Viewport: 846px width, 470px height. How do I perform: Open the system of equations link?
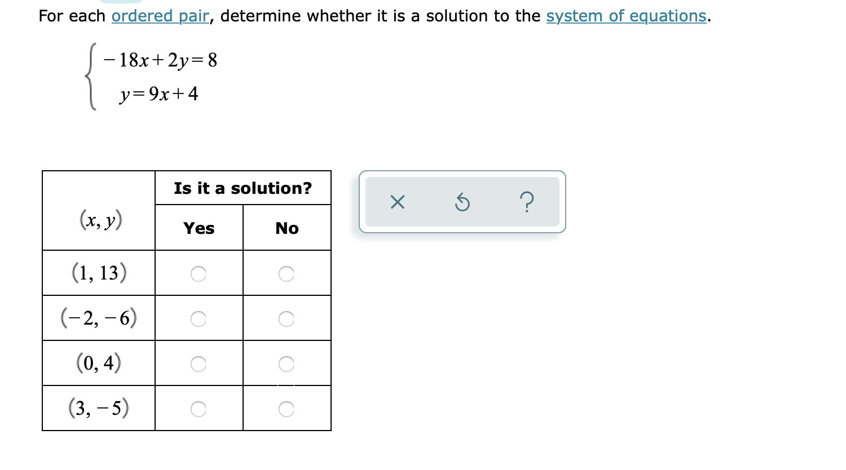coord(627,16)
